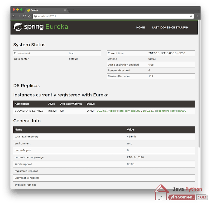
Task: Click Availability Zones column header
Action: click(x=71, y=104)
